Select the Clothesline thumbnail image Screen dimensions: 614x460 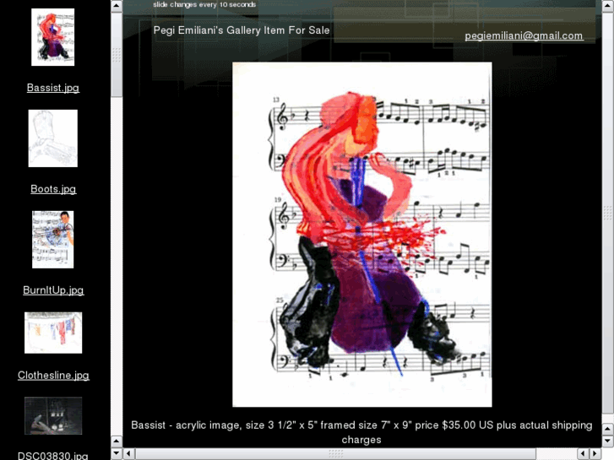pyautogui.click(x=53, y=333)
